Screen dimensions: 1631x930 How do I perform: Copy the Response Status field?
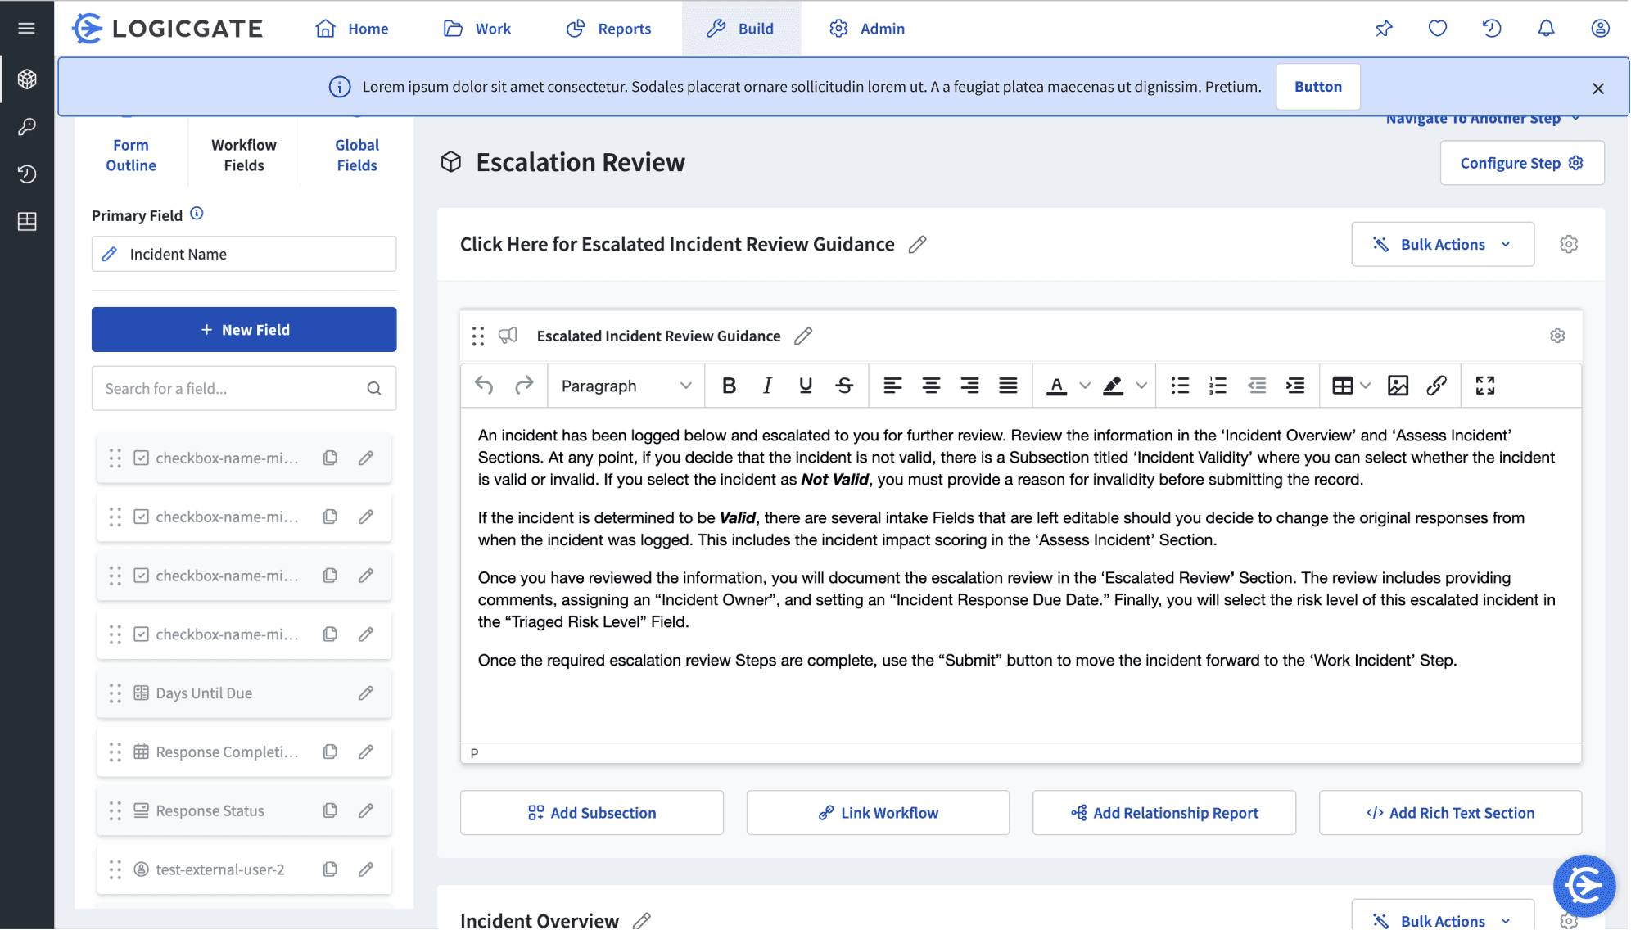[x=330, y=810]
